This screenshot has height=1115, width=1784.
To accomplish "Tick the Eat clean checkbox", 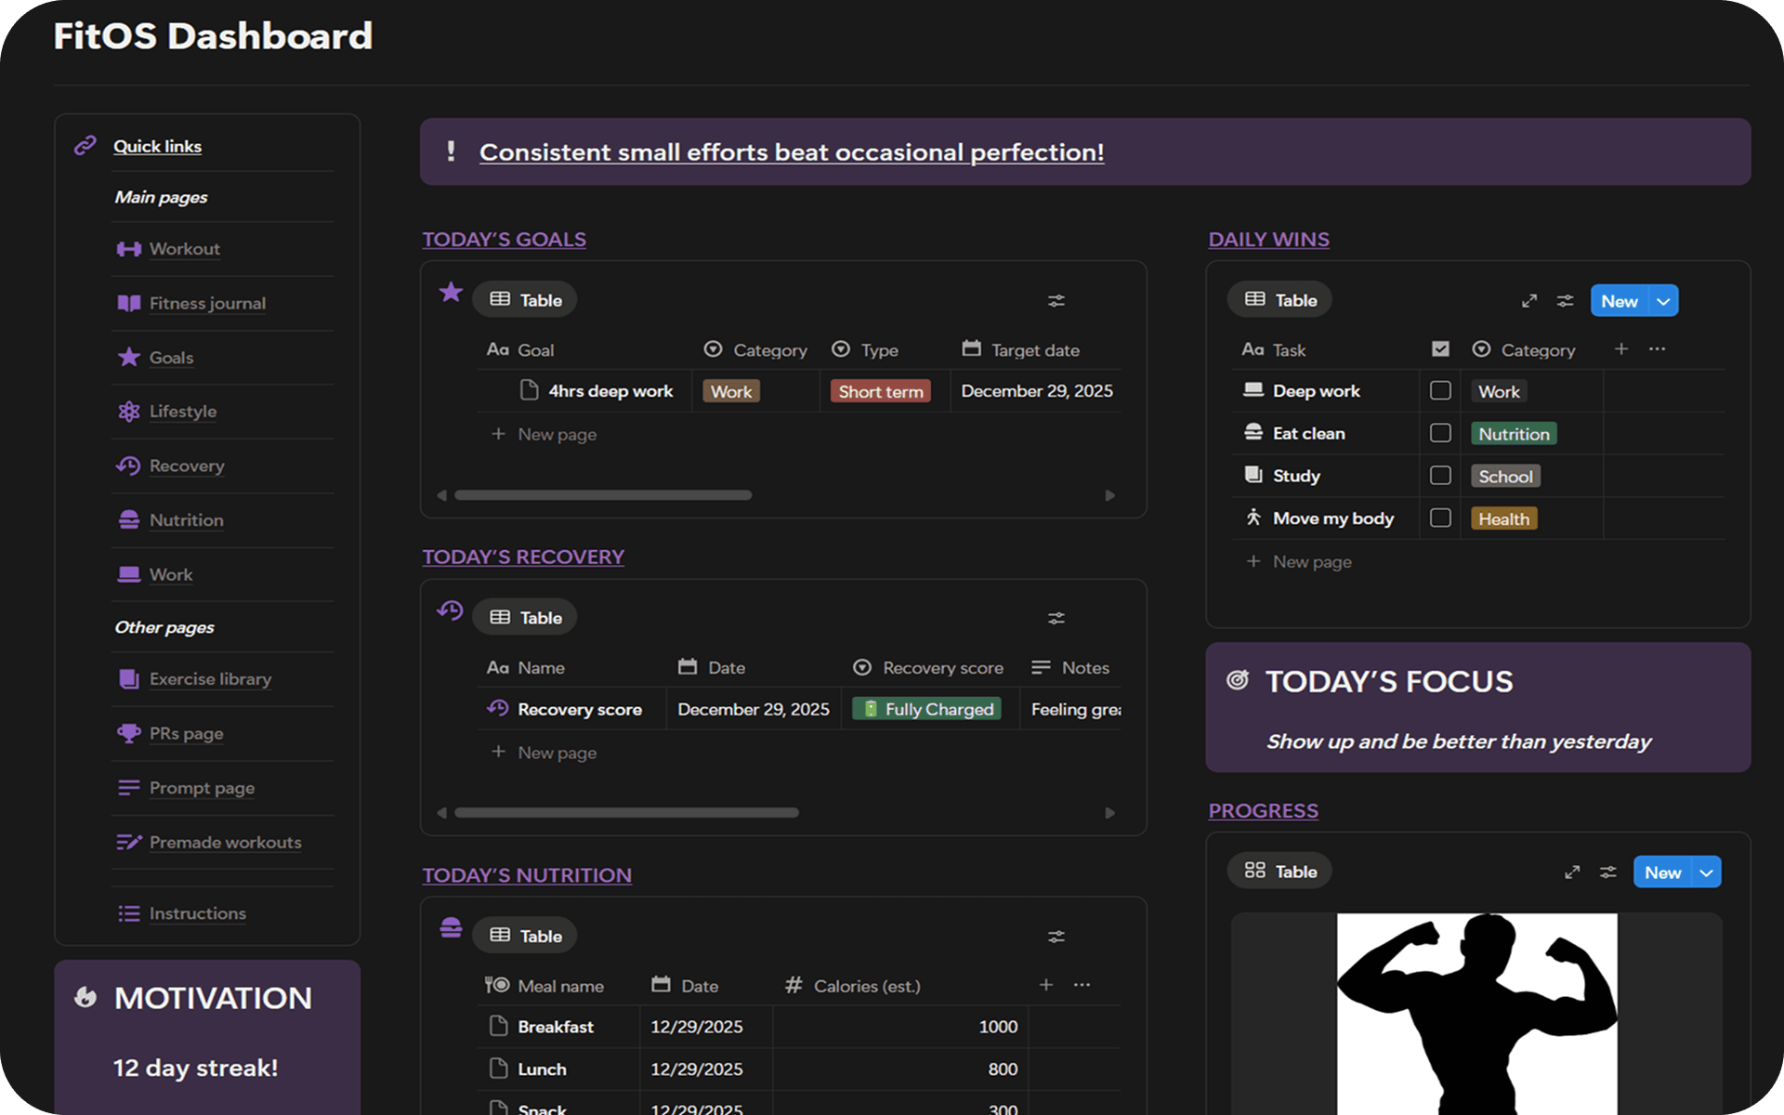I will point(1439,433).
